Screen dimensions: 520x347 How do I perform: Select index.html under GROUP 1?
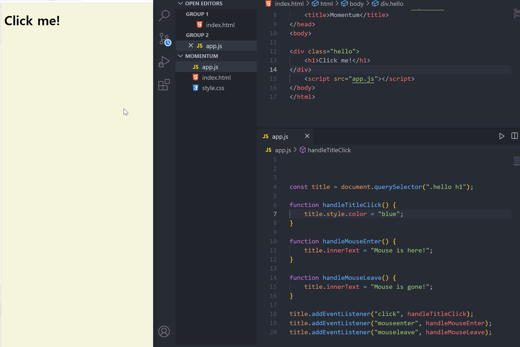(x=220, y=25)
